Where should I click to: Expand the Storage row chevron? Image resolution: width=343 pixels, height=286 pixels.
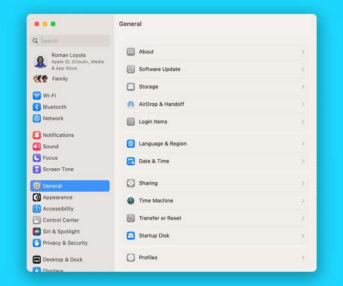[303, 87]
